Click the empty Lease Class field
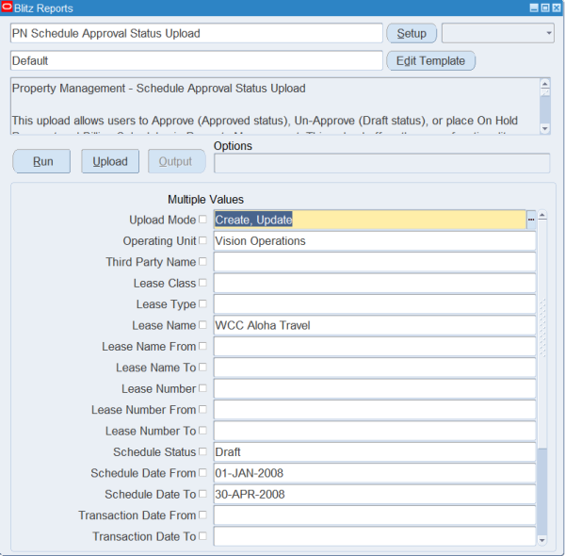The image size is (565, 556). [x=375, y=283]
